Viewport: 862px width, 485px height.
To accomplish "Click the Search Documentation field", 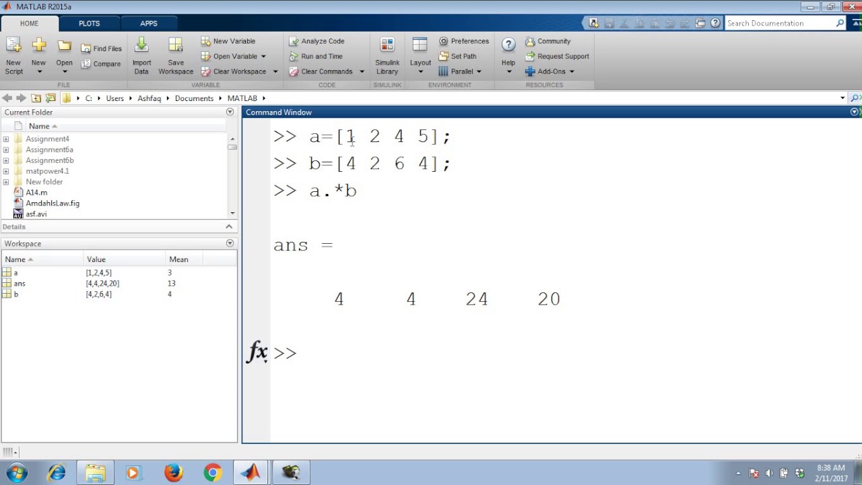I will tap(779, 24).
